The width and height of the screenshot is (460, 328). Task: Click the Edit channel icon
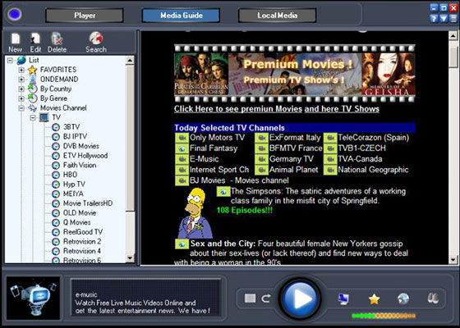[35, 39]
